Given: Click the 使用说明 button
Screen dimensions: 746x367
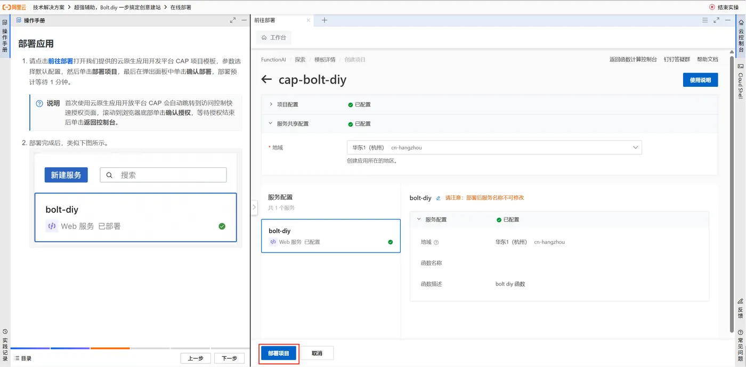Looking at the screenshot, I should (700, 80).
